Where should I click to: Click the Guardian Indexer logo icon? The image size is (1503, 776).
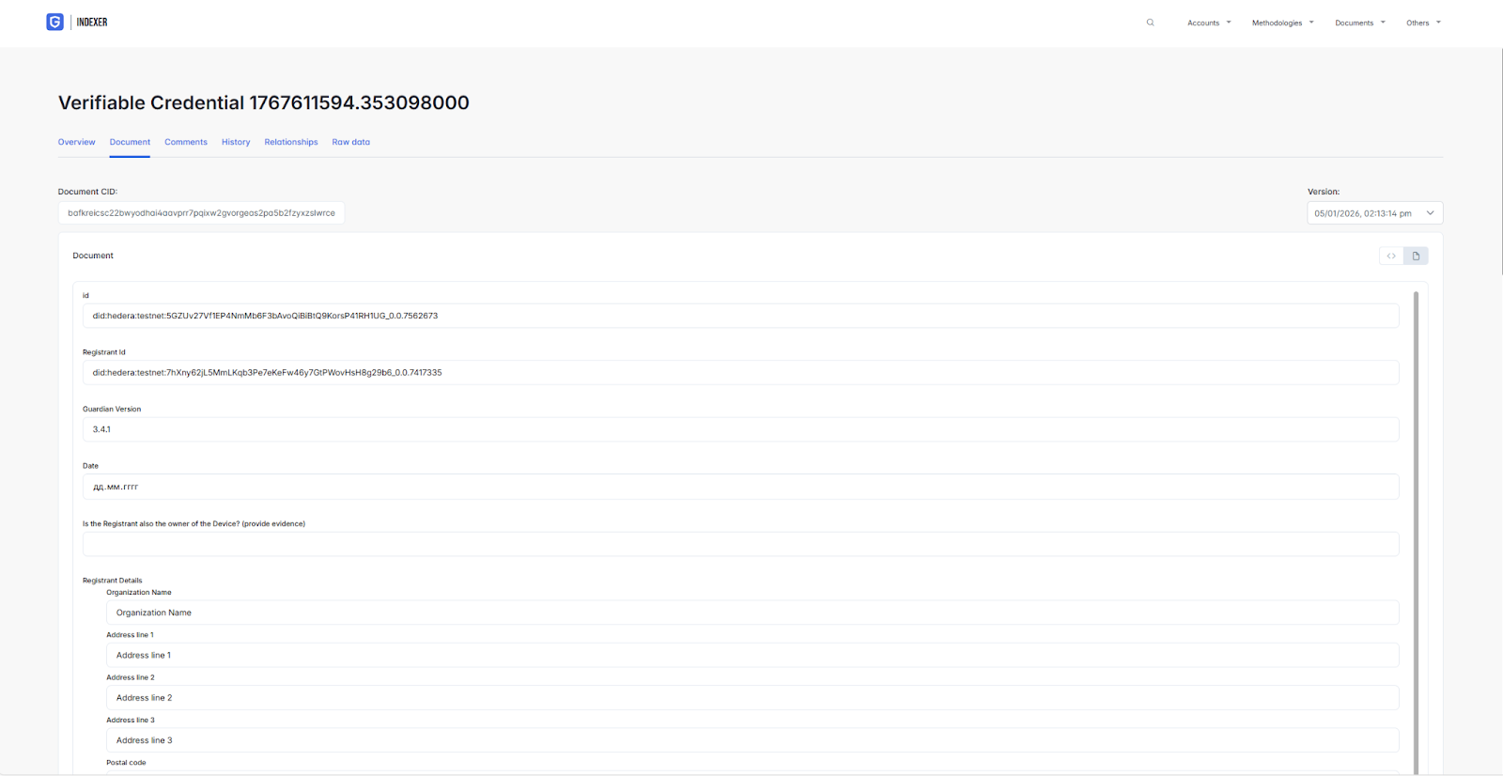[x=54, y=22]
